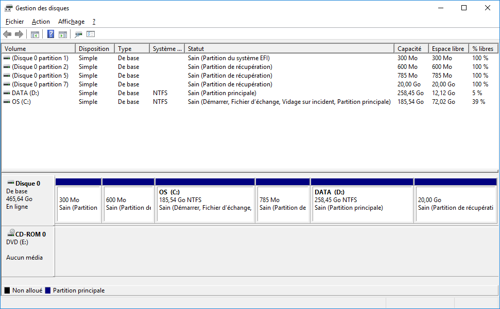Click the En ligne status of Disque 0

17,207
